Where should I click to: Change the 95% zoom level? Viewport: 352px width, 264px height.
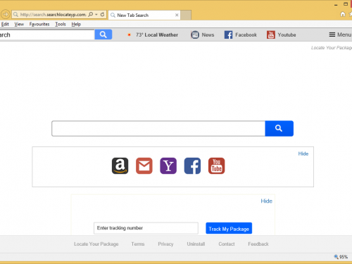tap(341, 257)
